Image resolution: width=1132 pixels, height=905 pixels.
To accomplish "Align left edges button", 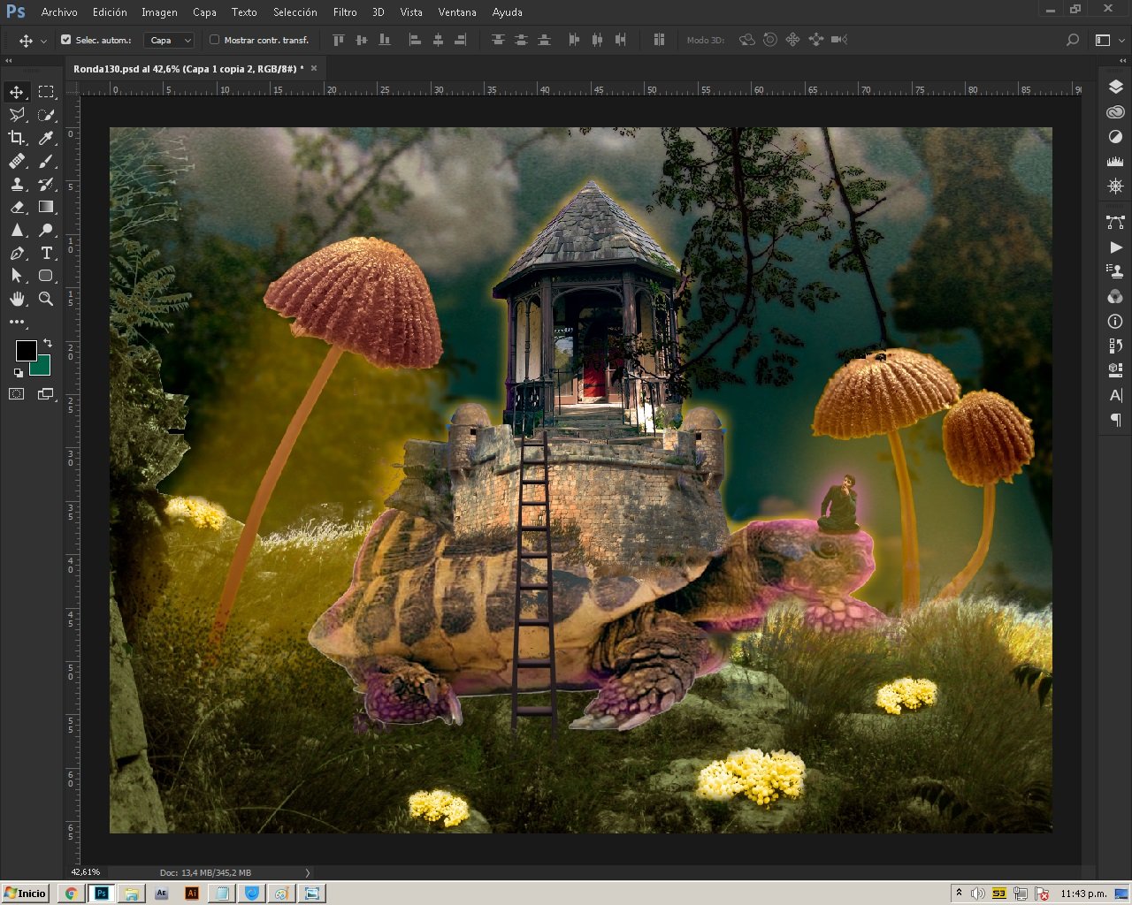I will (x=415, y=40).
